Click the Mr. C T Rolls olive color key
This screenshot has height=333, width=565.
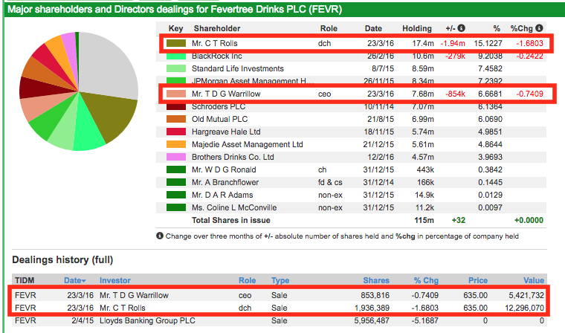pyautogui.click(x=176, y=43)
